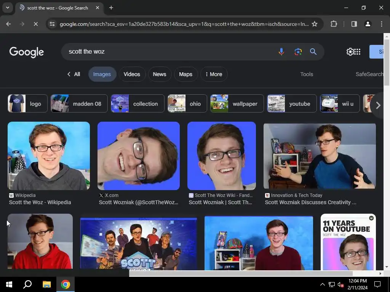390x292 pixels.
Task: Click the horizontal page scrollbar
Action: point(241,273)
